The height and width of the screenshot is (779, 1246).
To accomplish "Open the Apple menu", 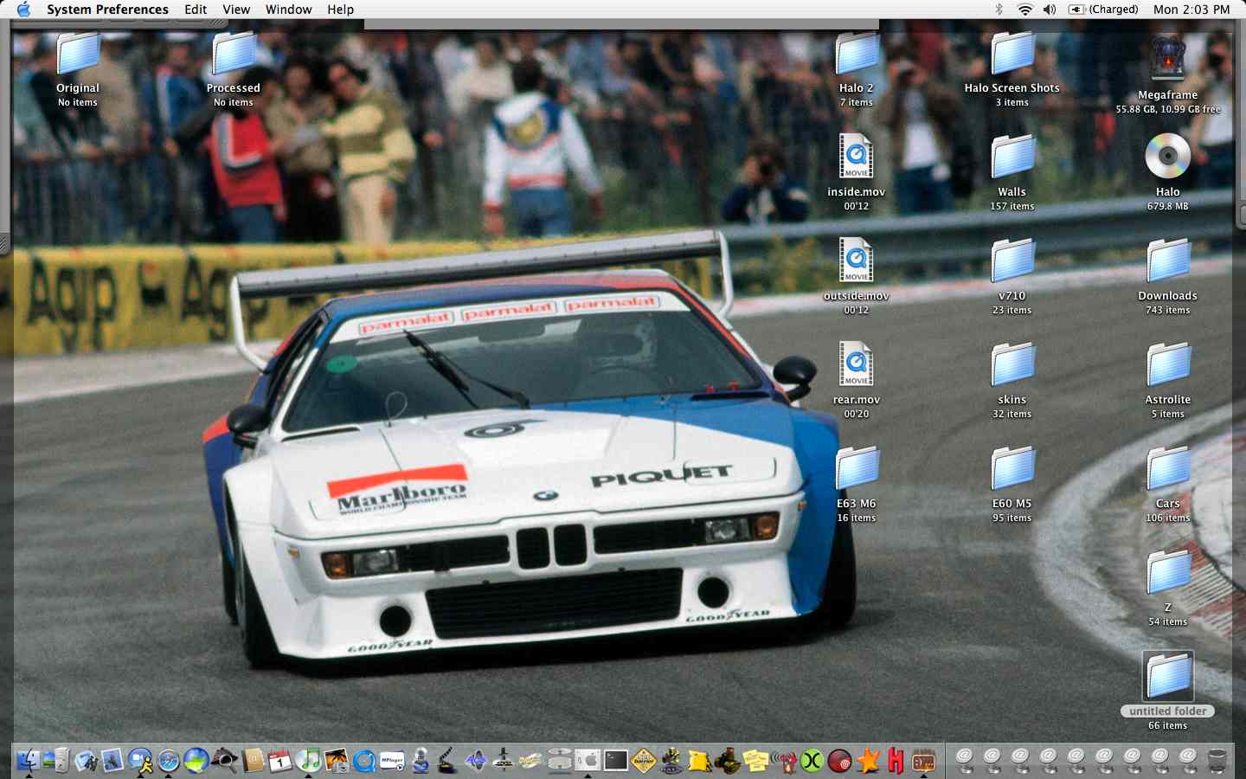I will tap(23, 10).
